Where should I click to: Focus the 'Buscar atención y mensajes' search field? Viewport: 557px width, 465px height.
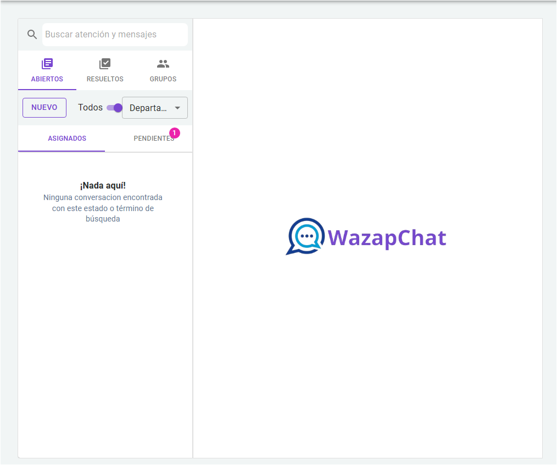pos(115,35)
